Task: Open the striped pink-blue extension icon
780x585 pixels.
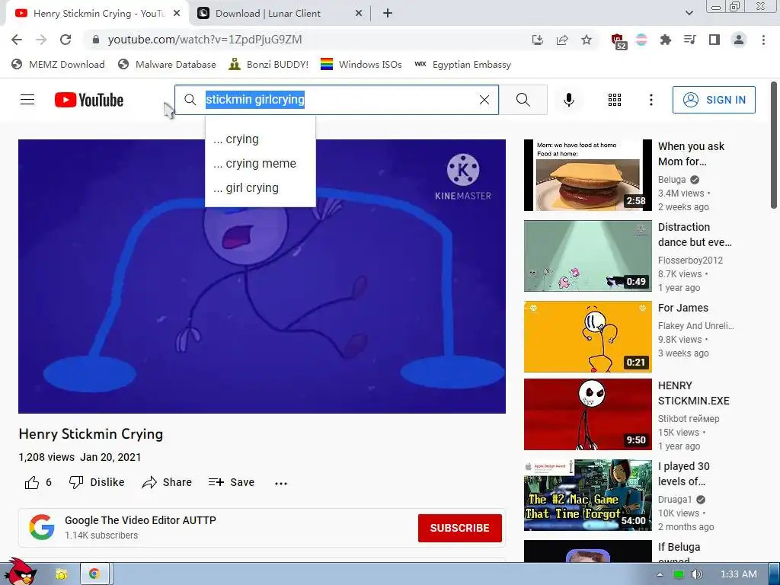Action: coord(641,40)
